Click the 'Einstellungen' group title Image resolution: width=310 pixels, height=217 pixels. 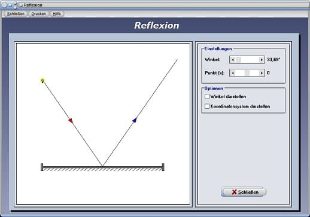(218, 49)
